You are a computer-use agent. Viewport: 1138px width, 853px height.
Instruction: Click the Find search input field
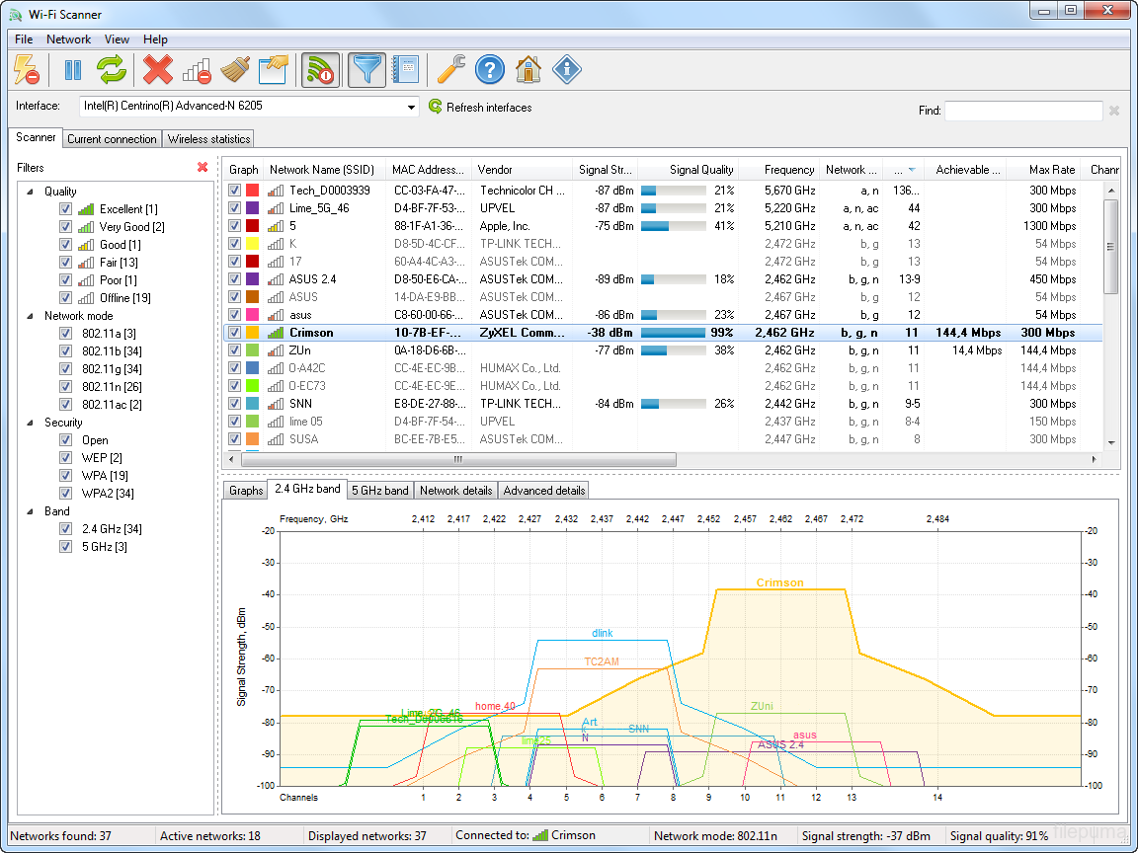(1022, 111)
